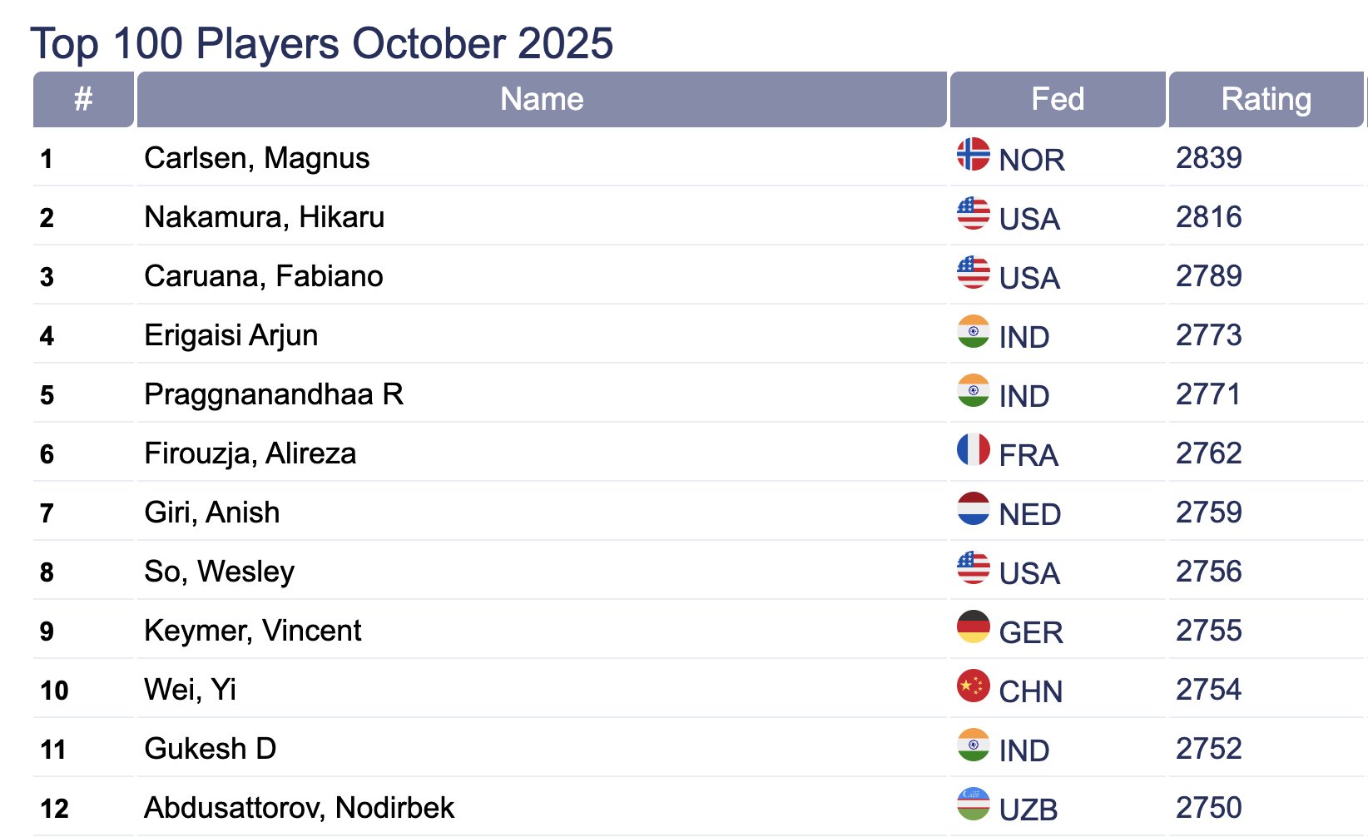Screen dimensions: 1368x837
Task: Sort table by Rating column header
Action: click(1266, 99)
